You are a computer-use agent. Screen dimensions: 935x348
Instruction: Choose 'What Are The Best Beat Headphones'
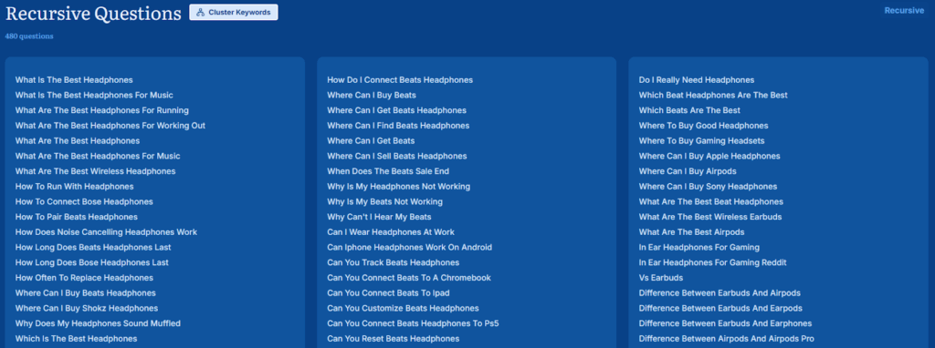pyautogui.click(x=710, y=201)
